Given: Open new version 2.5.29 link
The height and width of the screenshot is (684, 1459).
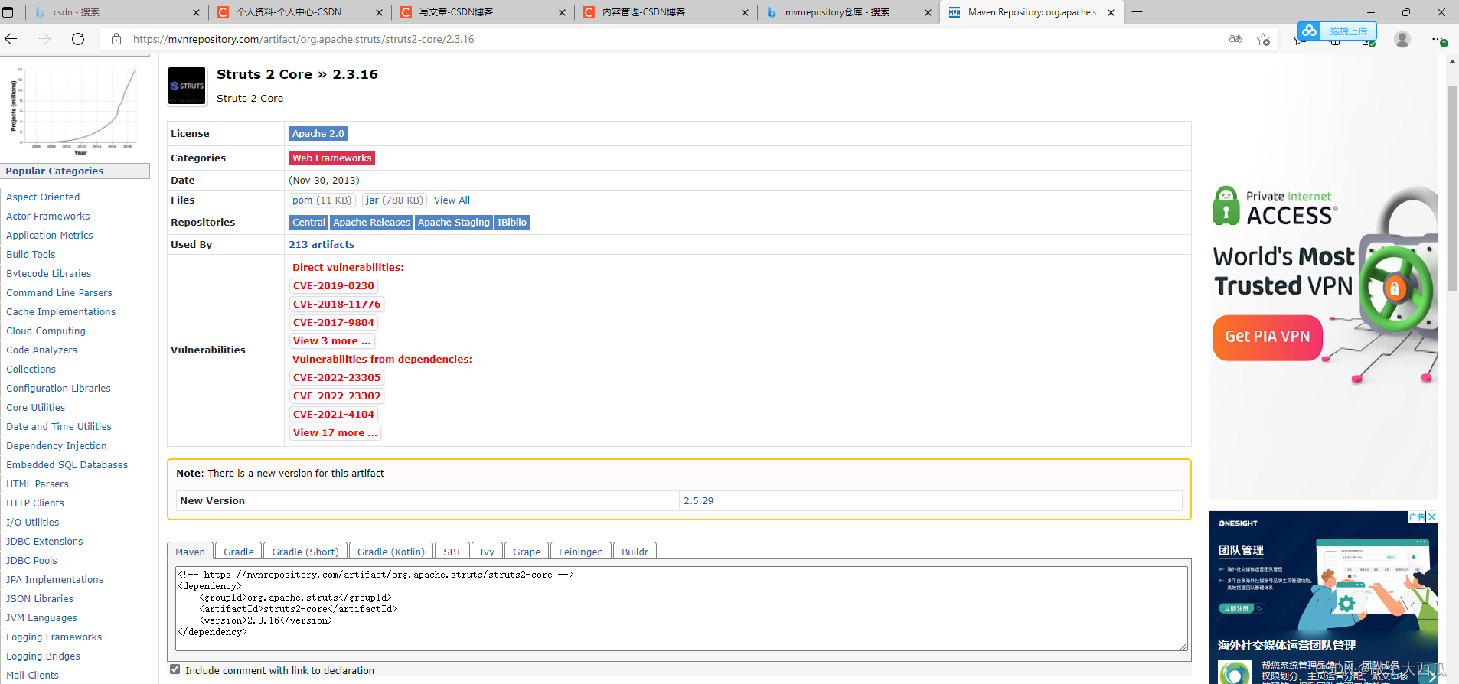Looking at the screenshot, I should (698, 500).
